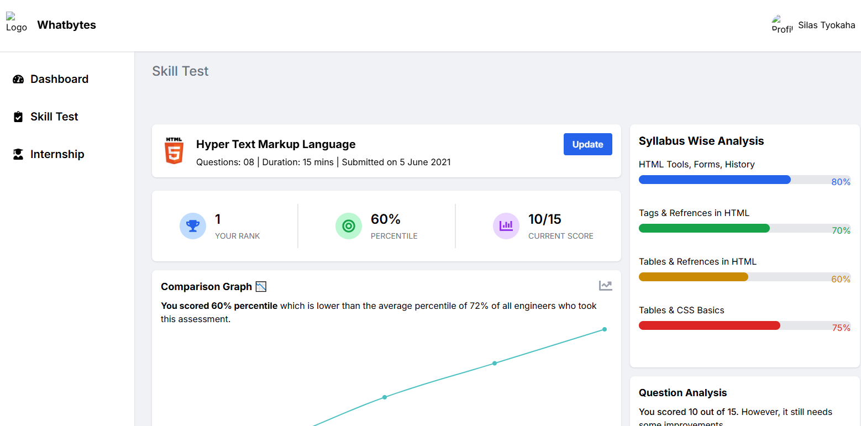Screen dimensions: 861x426
Task: Click the Skill Test clipboard icon
Action: click(x=18, y=117)
